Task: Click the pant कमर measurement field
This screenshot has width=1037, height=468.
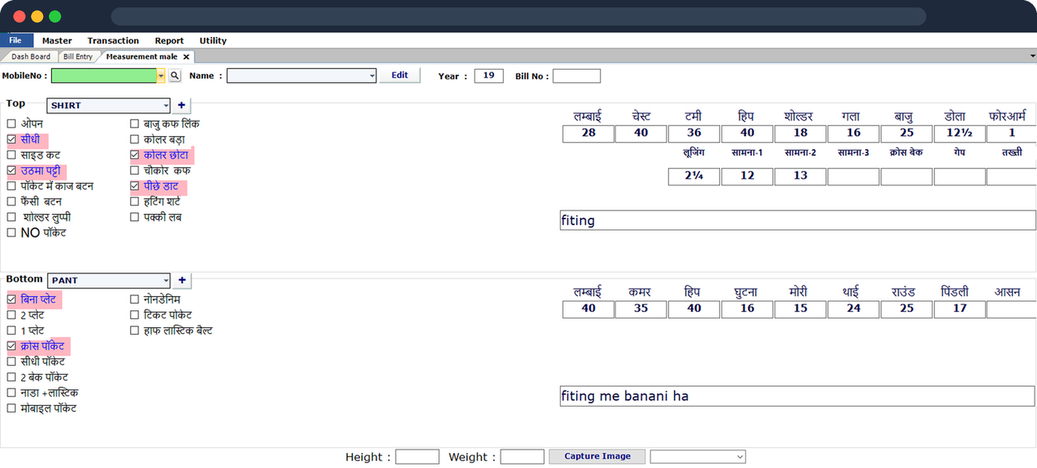Action: click(641, 309)
